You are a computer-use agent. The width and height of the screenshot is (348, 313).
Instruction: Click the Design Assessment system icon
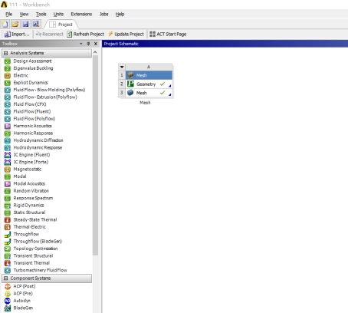8,61
